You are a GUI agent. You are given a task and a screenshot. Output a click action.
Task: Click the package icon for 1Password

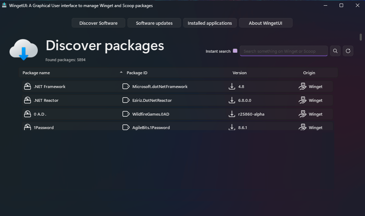click(28, 127)
